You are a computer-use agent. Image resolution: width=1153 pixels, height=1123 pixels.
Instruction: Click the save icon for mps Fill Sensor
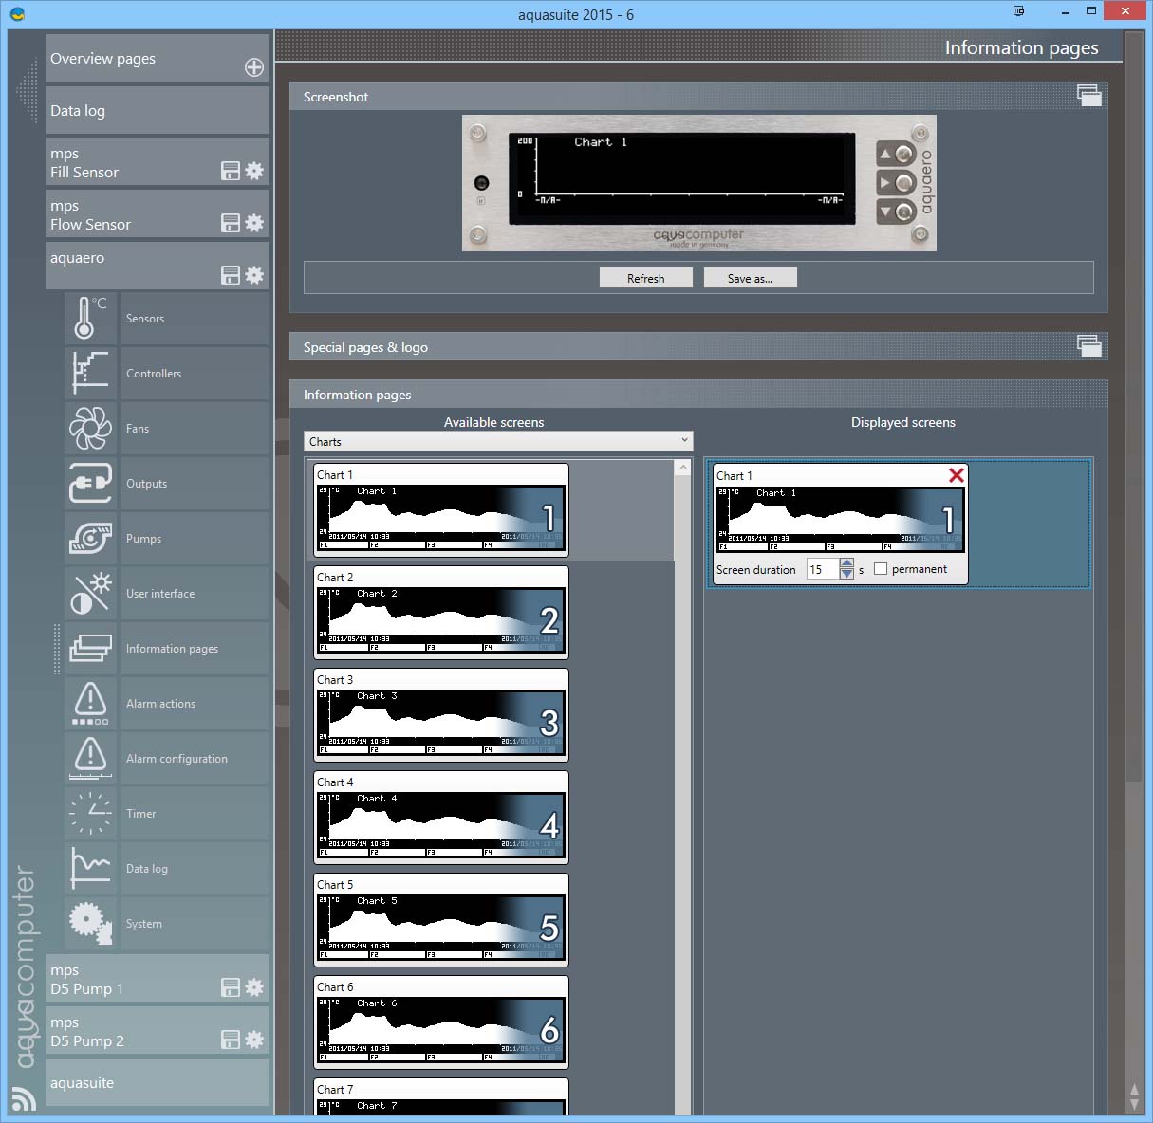click(231, 171)
